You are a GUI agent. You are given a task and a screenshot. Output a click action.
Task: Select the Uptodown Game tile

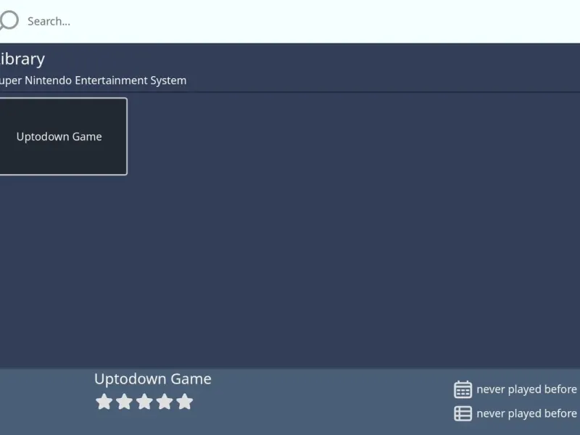pos(63,136)
